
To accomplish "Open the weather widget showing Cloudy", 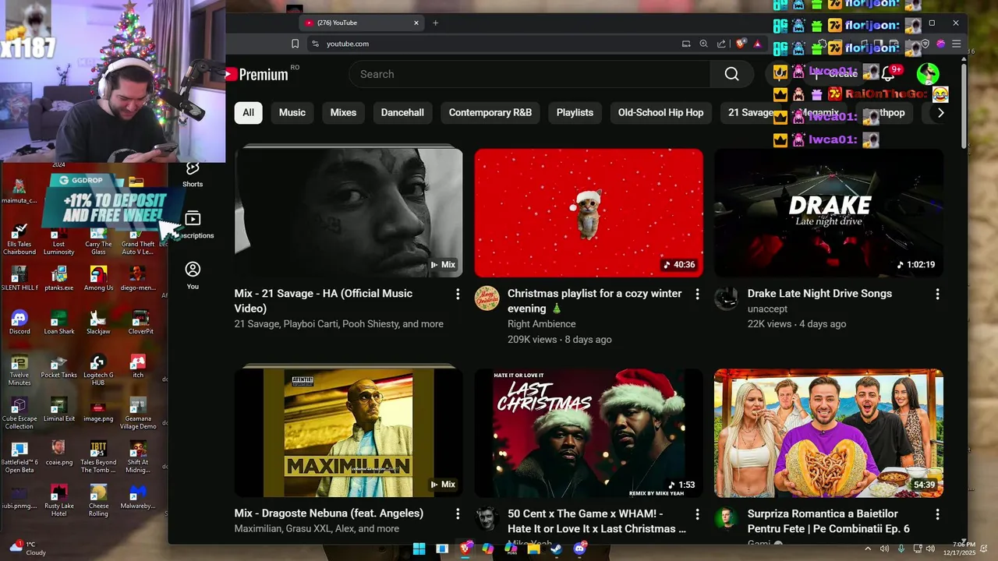I will pyautogui.click(x=28, y=548).
